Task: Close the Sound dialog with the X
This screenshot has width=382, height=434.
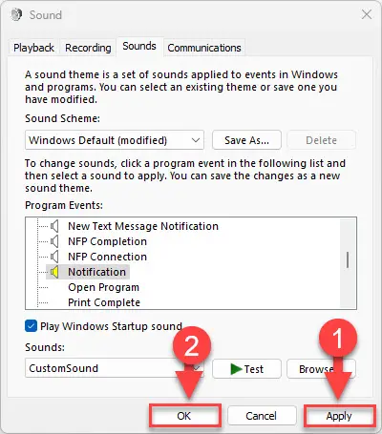Action: (x=367, y=14)
